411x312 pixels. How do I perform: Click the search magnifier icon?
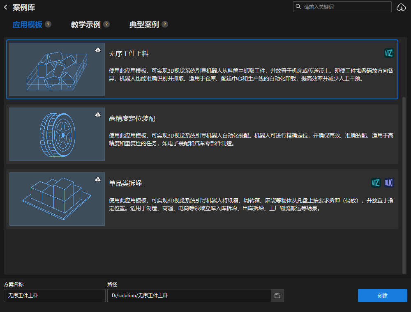298,7
